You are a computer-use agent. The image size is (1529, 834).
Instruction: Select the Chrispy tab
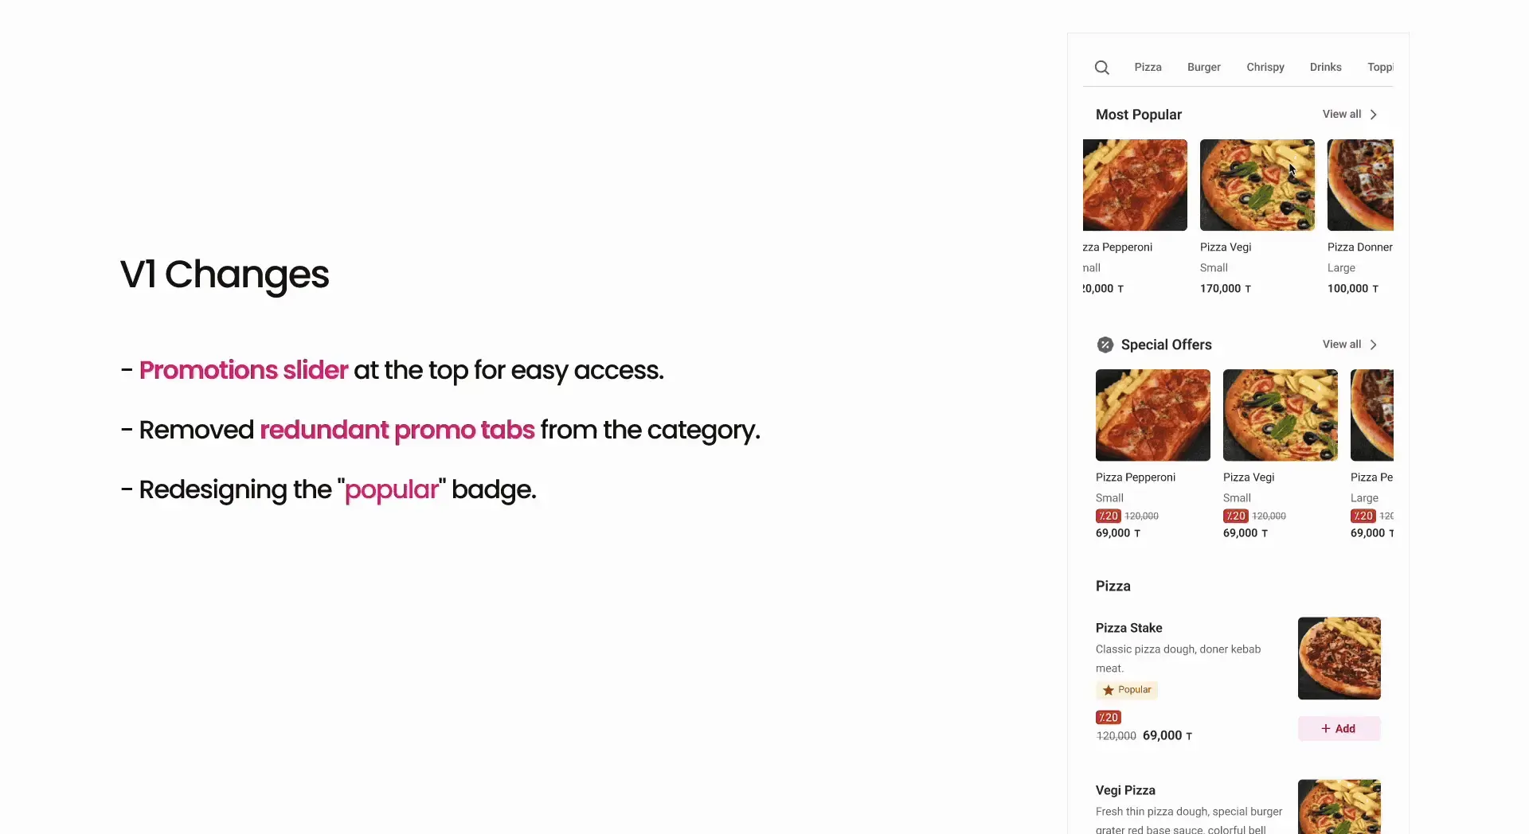1265,68
